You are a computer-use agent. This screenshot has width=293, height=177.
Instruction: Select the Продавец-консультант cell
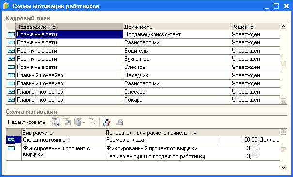(177, 34)
